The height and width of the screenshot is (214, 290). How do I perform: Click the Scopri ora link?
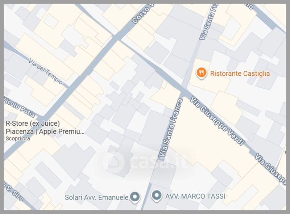click(18, 139)
